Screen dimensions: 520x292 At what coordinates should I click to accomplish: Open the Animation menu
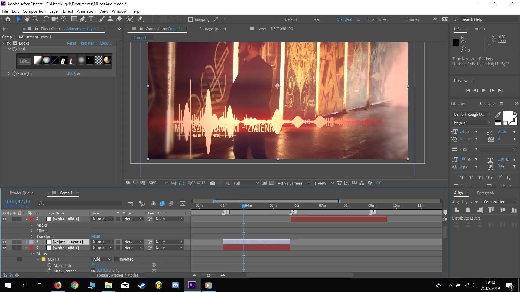click(x=86, y=11)
